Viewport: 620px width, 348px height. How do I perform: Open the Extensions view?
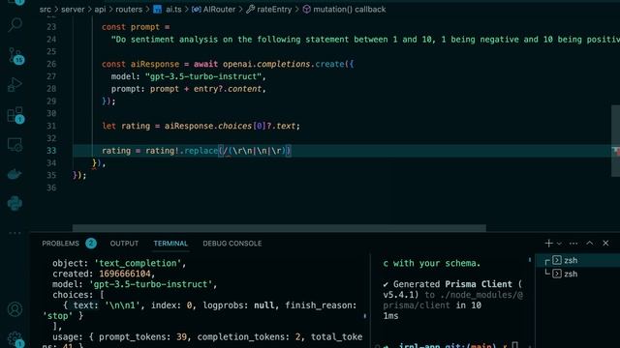15,115
